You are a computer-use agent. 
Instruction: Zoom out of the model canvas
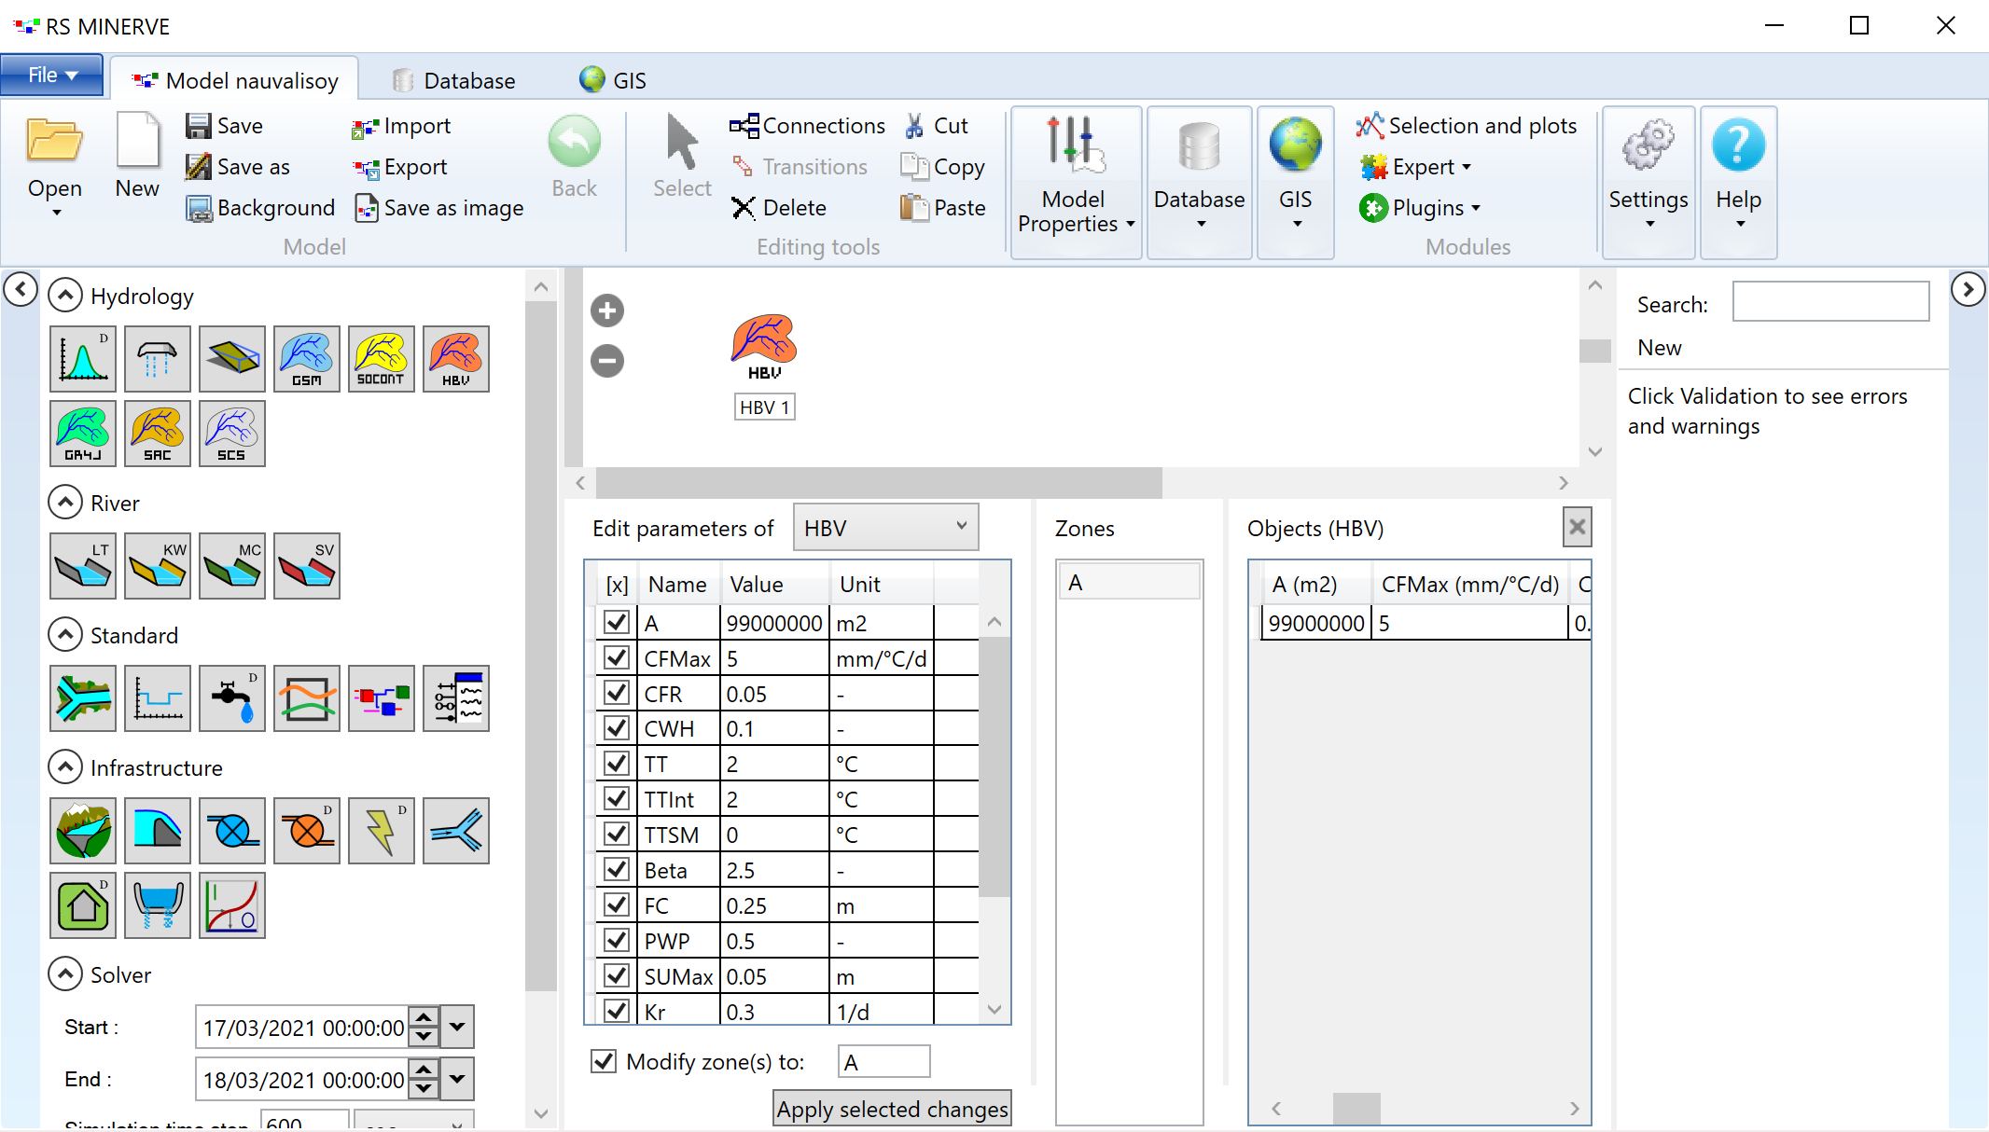pos(607,361)
